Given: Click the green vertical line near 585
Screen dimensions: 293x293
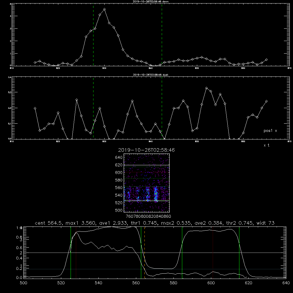Looking at the screenshot, I should [x=182, y=253].
